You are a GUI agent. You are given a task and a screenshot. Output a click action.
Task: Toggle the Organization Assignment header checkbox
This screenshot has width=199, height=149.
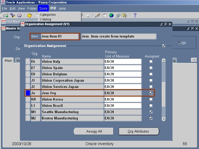tap(163, 46)
